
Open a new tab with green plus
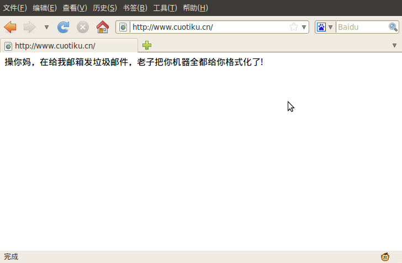(147, 45)
